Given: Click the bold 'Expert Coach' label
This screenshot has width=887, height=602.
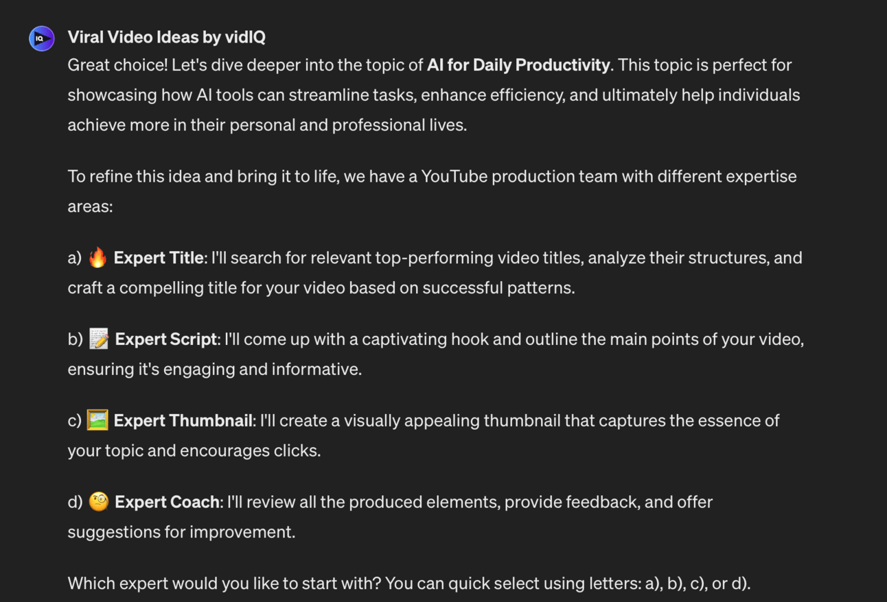Looking at the screenshot, I should 167,502.
